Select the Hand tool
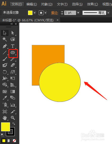Screen dimensions: 112x144 [5, 118]
